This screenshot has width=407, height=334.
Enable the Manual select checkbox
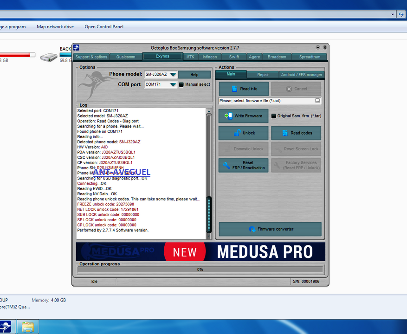[x=181, y=84]
